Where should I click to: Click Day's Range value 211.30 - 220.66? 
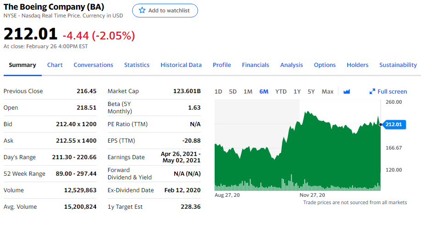74,157
